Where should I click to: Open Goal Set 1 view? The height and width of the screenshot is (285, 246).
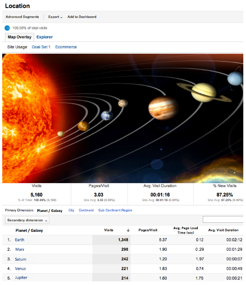[x=41, y=47]
